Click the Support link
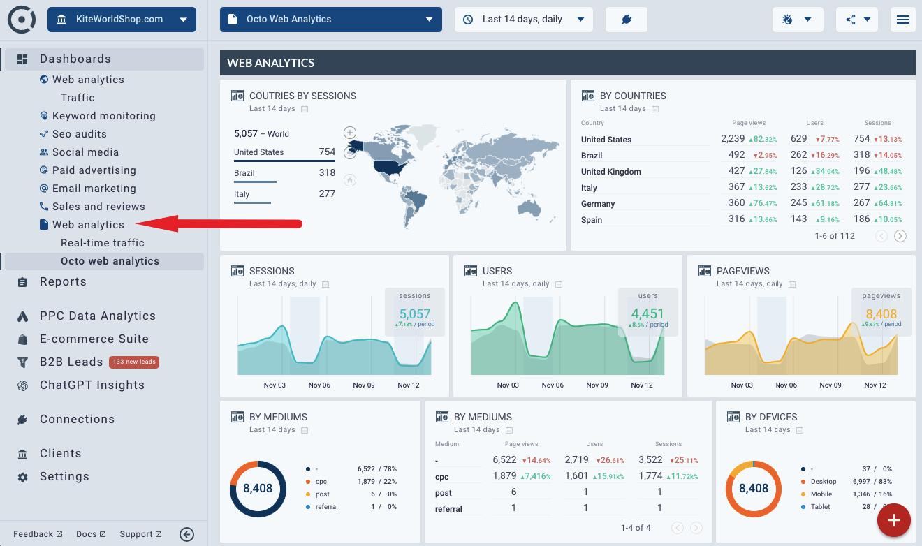The image size is (922, 546). click(140, 534)
